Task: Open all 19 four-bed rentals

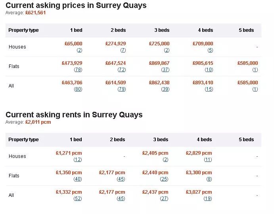Action: click(208, 198)
